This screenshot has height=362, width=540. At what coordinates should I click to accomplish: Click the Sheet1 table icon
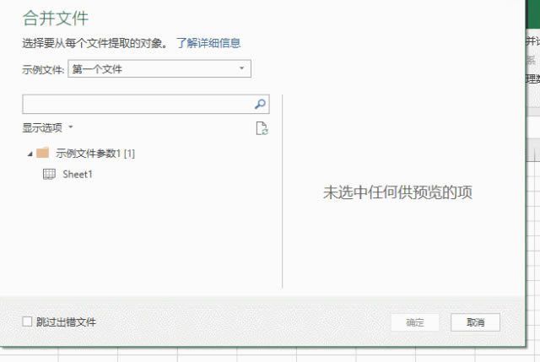pyautogui.click(x=49, y=175)
